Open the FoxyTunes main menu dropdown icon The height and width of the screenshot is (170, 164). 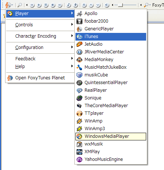(x=9, y=5)
